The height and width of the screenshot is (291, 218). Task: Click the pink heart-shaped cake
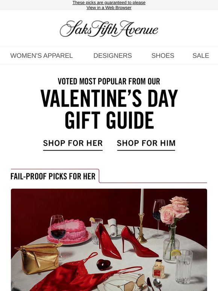pos(68,232)
